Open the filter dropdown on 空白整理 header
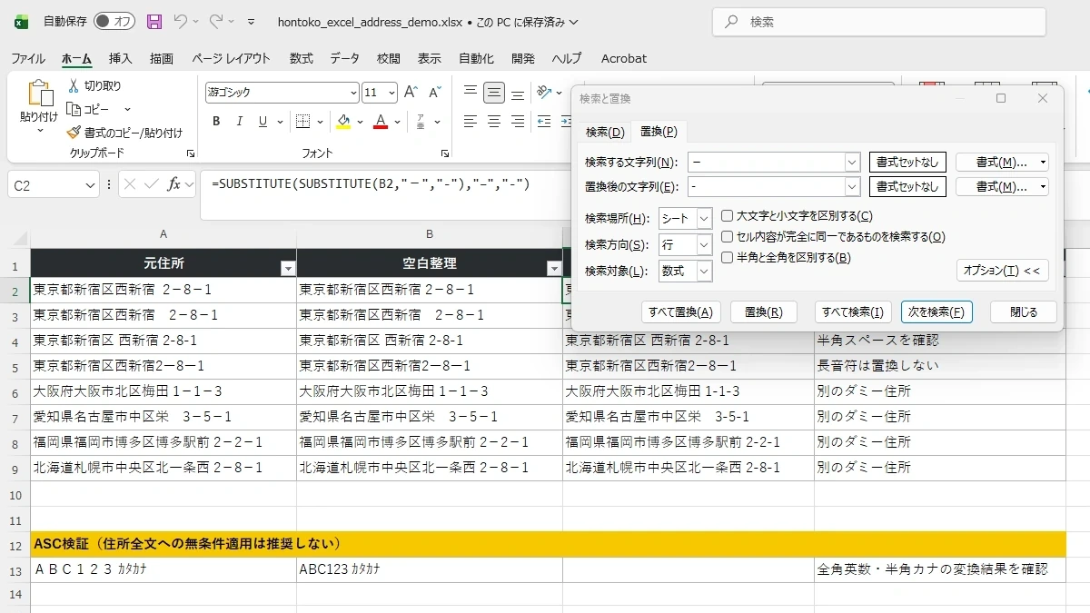1090x613 pixels. click(553, 268)
